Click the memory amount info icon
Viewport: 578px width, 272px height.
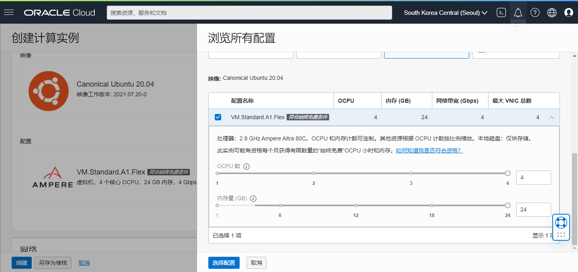(253, 199)
